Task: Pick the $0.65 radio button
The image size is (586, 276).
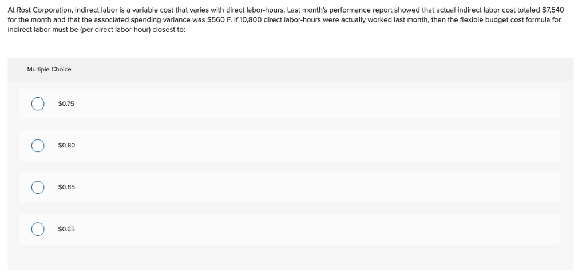Action: point(38,229)
